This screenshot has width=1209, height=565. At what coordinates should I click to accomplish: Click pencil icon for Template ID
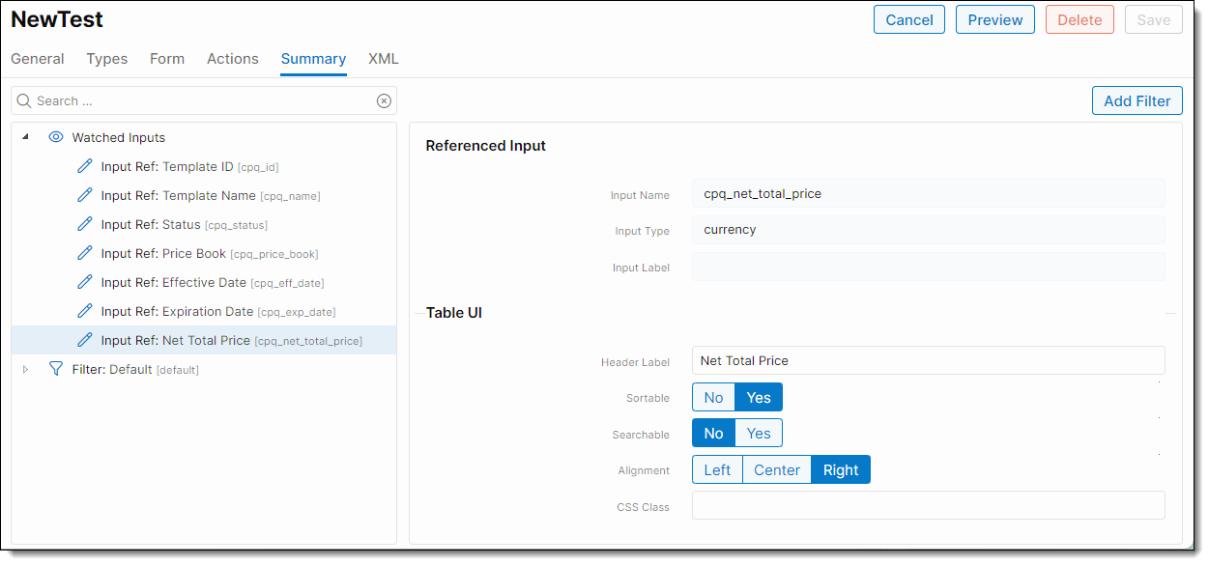[x=85, y=166]
